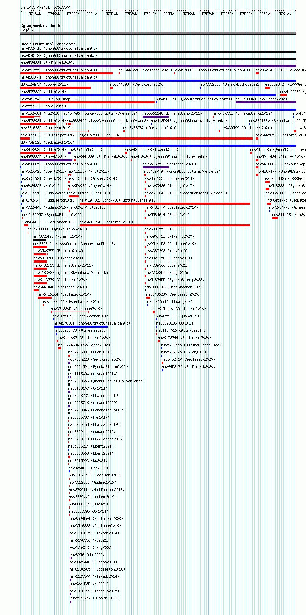The width and height of the screenshot is (306, 615).
Task: Click red bar beneath nsv6436394
Action: click(165, 225)
